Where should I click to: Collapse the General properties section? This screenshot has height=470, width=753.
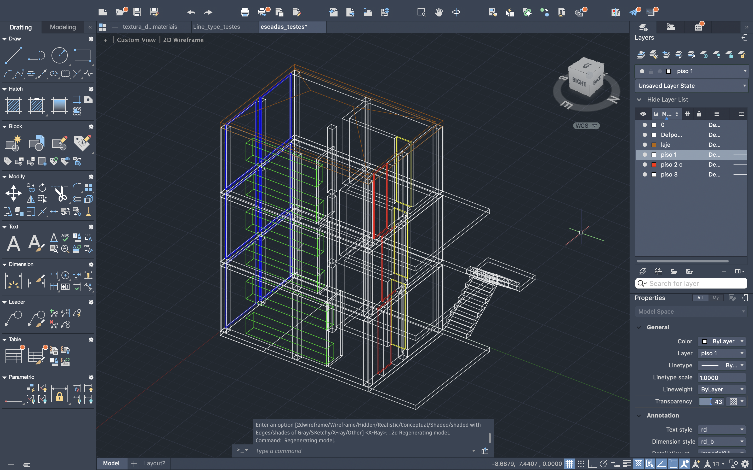pos(639,327)
